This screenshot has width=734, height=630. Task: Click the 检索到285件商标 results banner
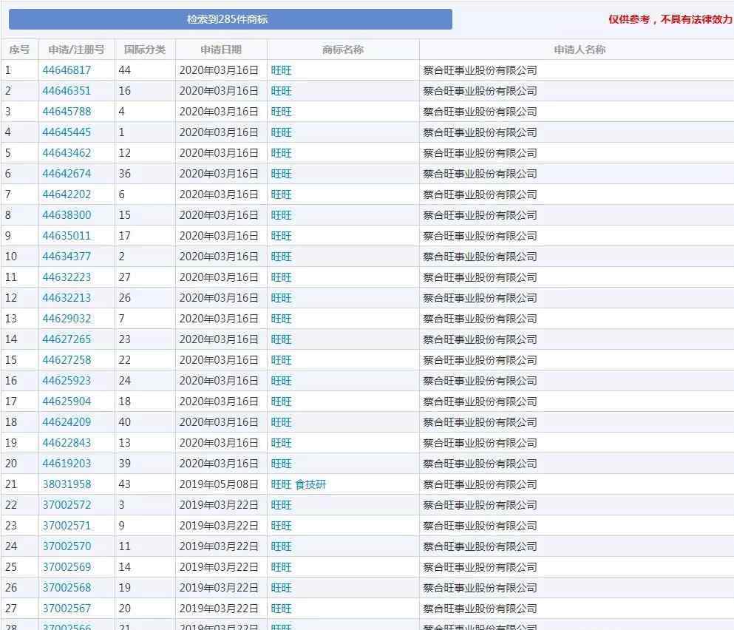point(231,19)
